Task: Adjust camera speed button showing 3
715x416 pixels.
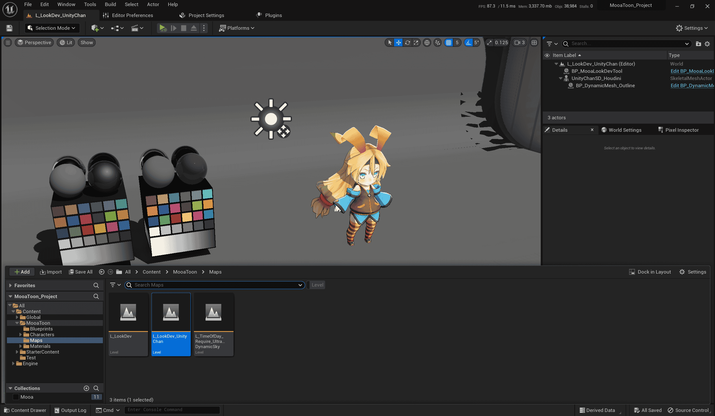Action: click(x=520, y=42)
